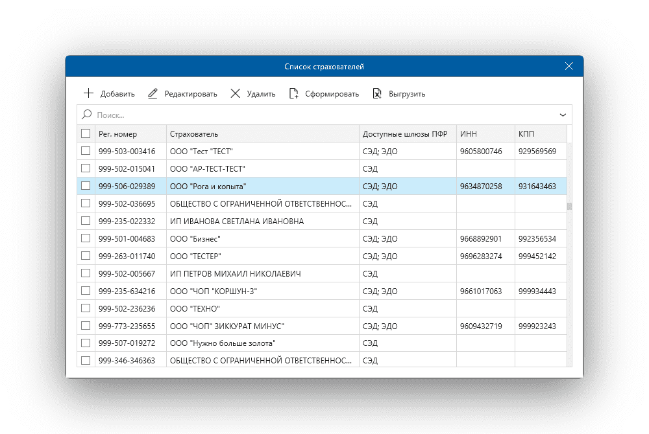Select cell ООО "Тест "ТЕСТ"
Image resolution: width=649 pixels, height=434 pixels.
[x=262, y=151]
